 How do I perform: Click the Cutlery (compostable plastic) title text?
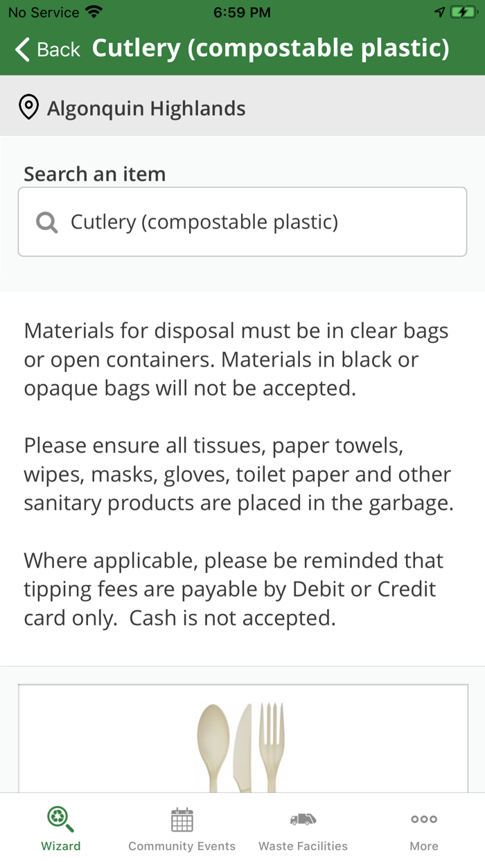point(273,48)
